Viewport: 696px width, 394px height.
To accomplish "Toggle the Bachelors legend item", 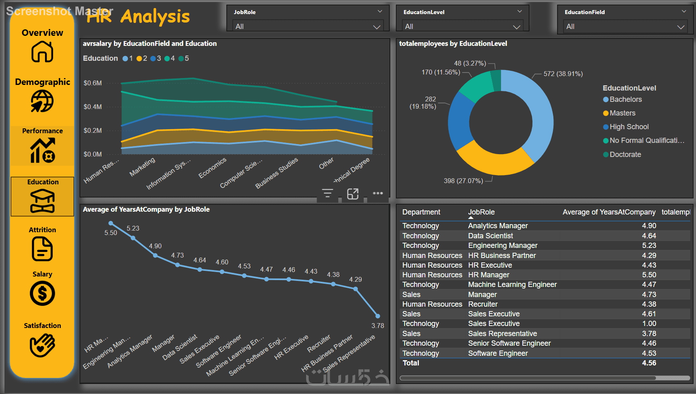I will pos(622,99).
